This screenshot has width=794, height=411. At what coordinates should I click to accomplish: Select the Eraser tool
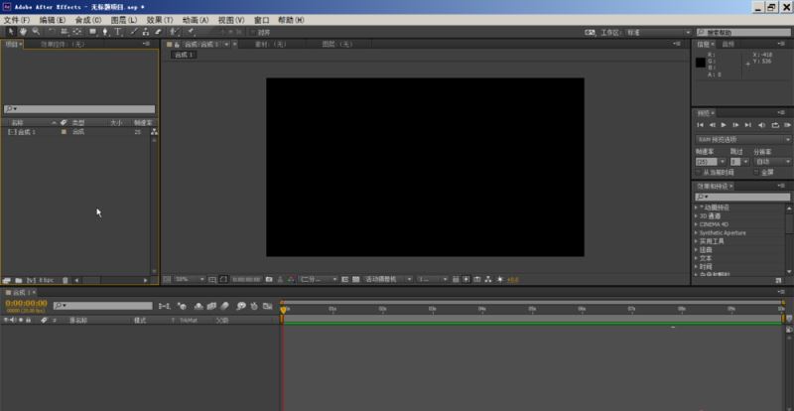point(158,32)
